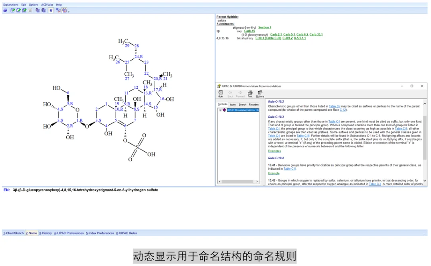Click the 'stigmast-5-en-6-yl' substituent text
Image resolution: width=431 pixels, height=266 pixels.
click(x=244, y=28)
